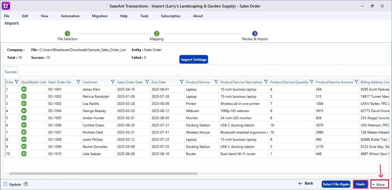Open QuickBooks link for SO-1009
Viewport: 392px width, 190px height.
[x=24, y=146]
